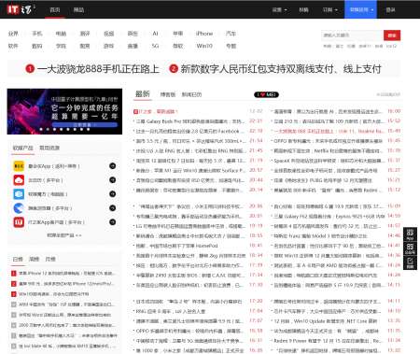
Task: Select the last carousel dot on banner
Action: coord(88,129)
